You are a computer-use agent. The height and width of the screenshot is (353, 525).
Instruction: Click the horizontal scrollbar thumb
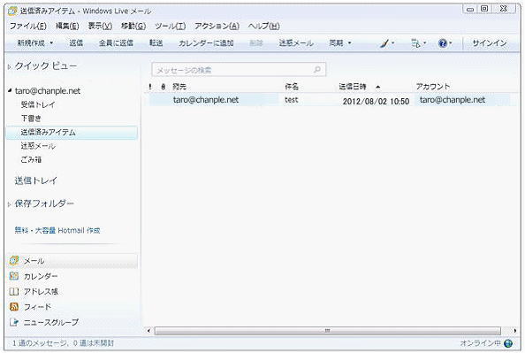click(327, 331)
